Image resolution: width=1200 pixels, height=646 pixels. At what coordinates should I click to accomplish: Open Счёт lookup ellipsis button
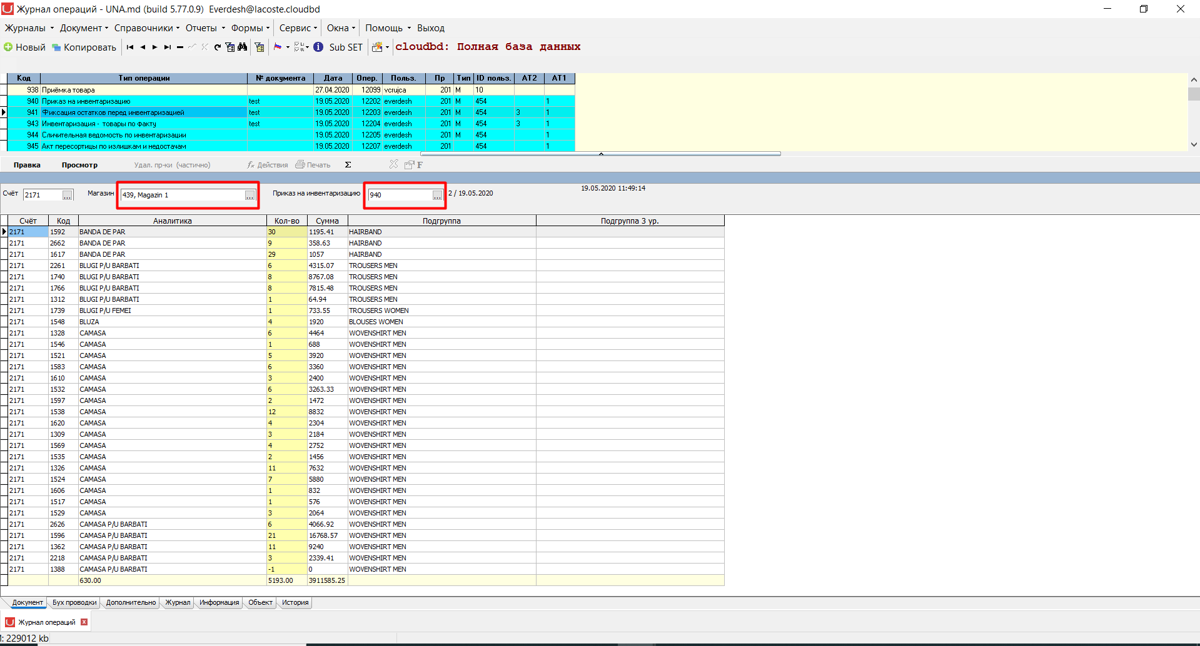[x=67, y=195]
